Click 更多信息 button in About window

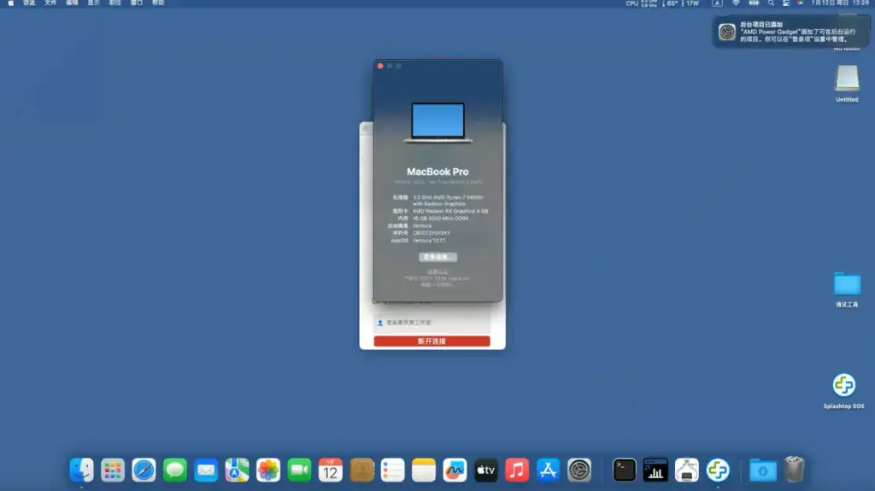437,257
